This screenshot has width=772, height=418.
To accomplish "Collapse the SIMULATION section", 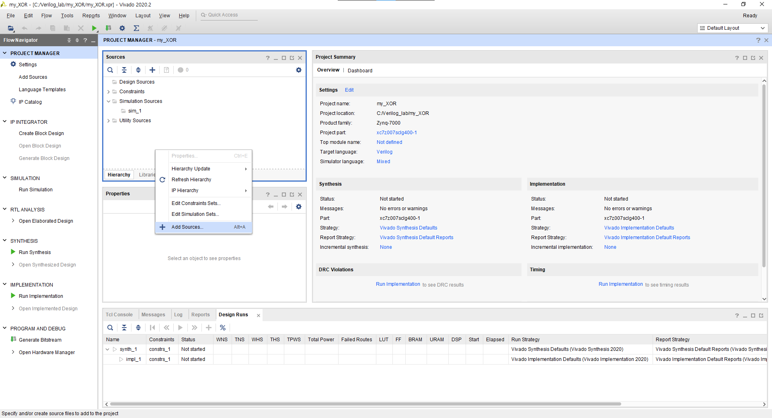I will click(5, 178).
